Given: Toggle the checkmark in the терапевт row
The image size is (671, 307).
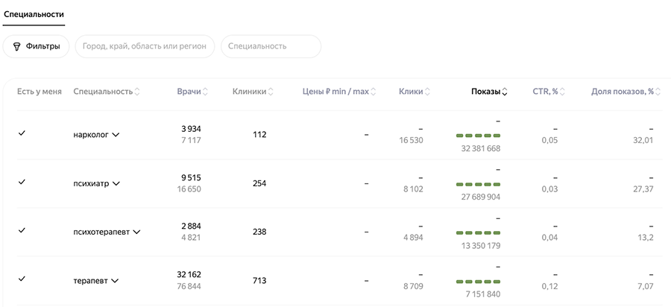Looking at the screenshot, I should [22, 279].
